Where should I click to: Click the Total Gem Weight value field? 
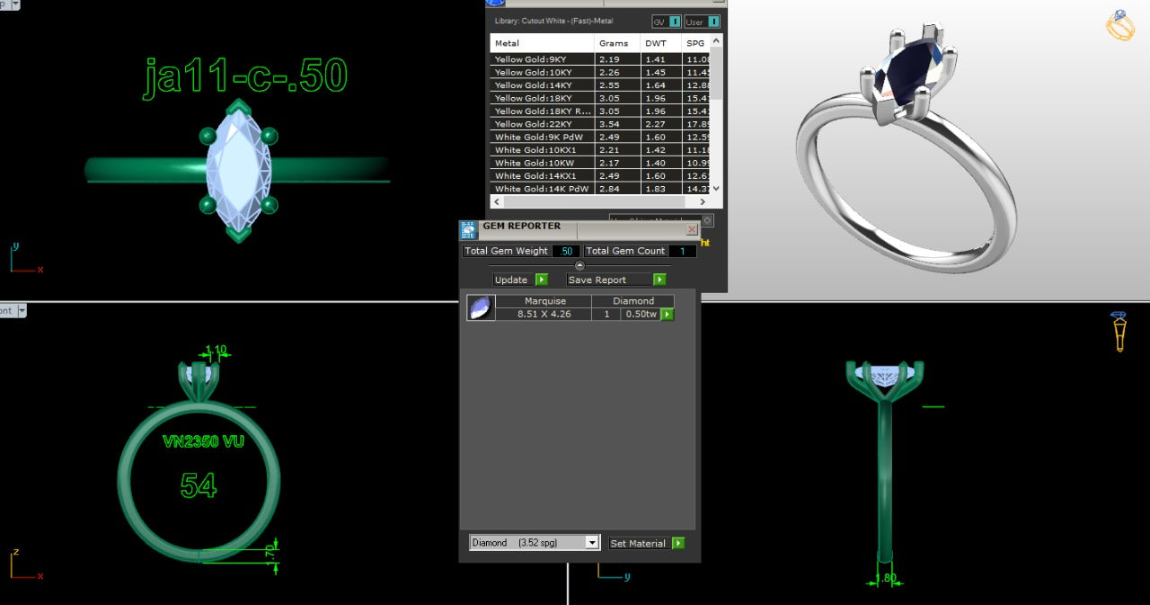pos(565,251)
